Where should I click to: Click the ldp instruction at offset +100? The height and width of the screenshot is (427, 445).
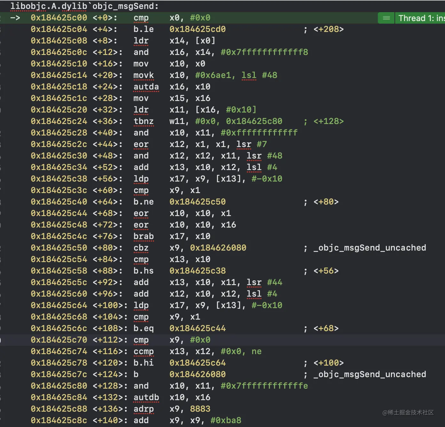(x=141, y=306)
